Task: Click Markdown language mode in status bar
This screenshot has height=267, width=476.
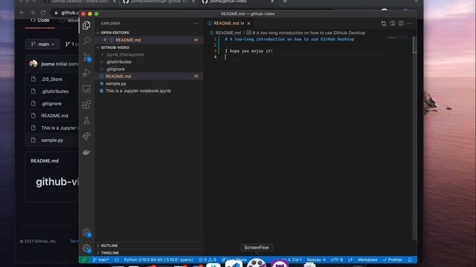Action: pyautogui.click(x=367, y=260)
